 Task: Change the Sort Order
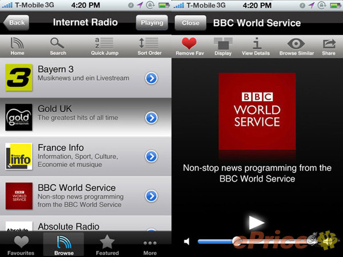coord(149,46)
